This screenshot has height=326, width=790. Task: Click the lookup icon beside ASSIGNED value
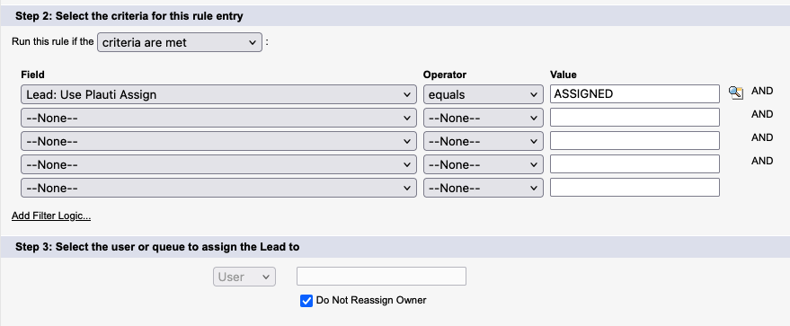(735, 93)
